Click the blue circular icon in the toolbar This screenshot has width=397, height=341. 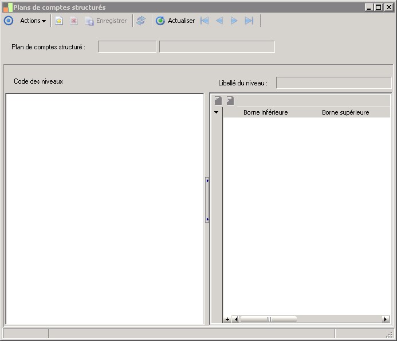[9, 21]
